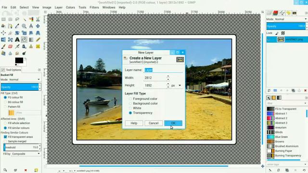This screenshot has width=308, height=173.
Task: Open Layers panel Mode Normal dropdown
Action: pyautogui.click(x=287, y=19)
